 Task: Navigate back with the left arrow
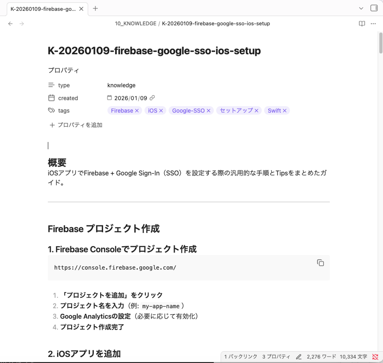coord(10,24)
